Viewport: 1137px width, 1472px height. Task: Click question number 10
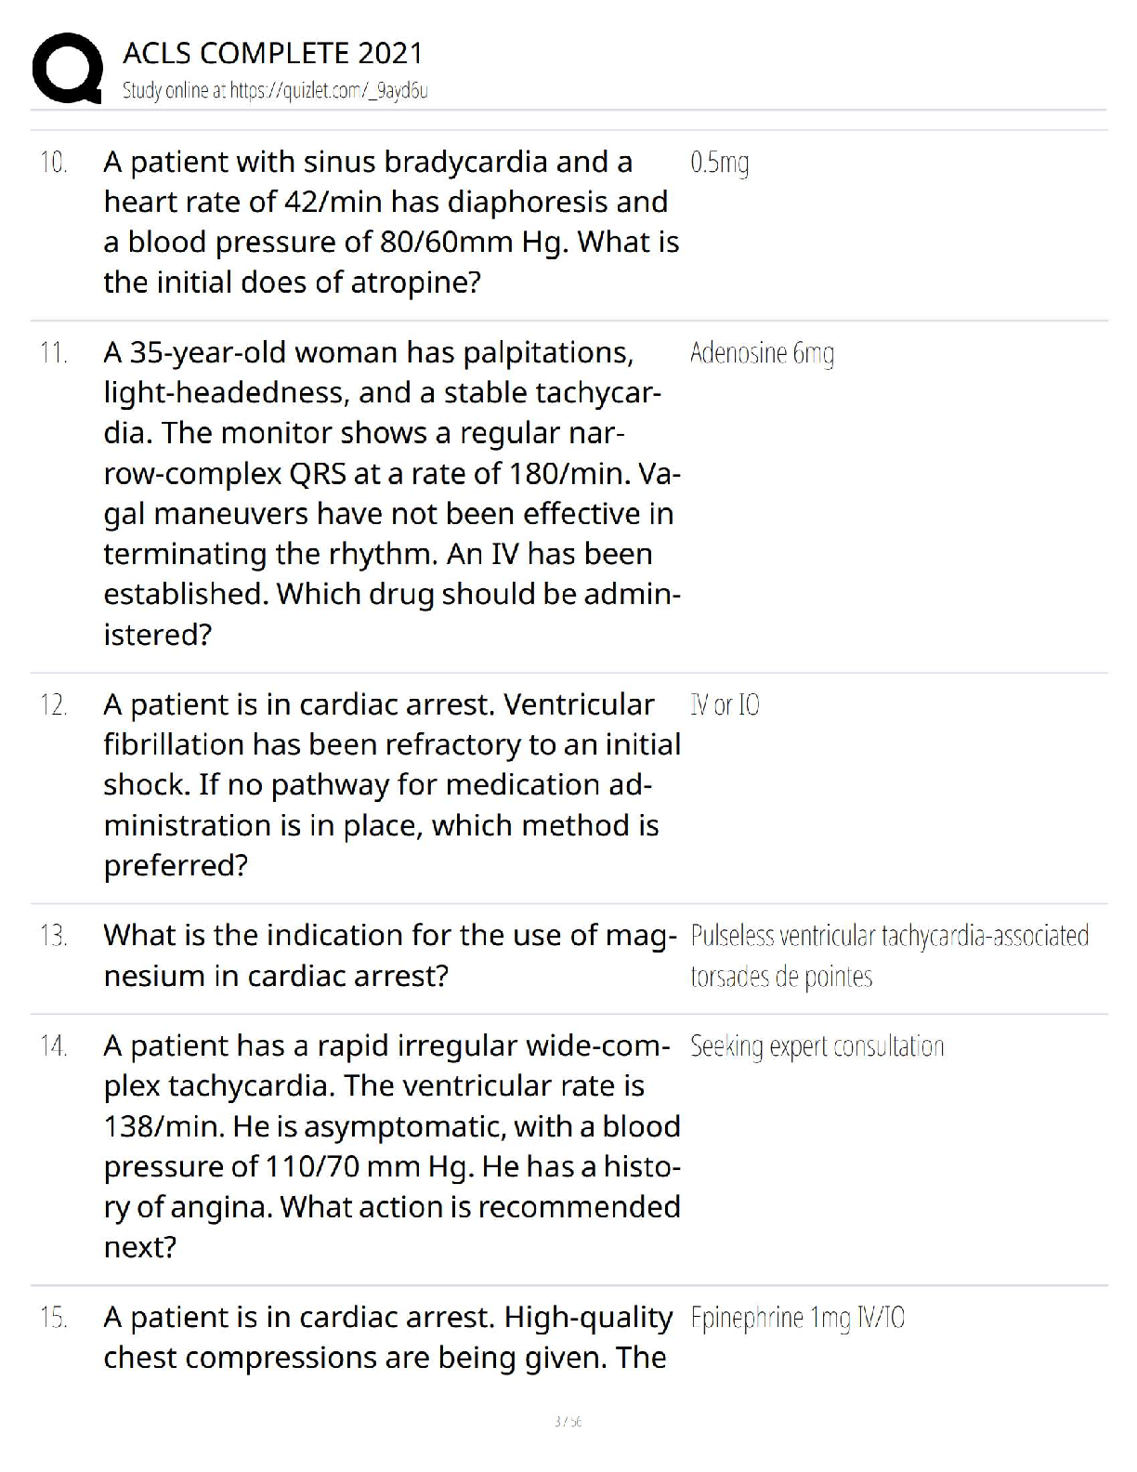click(54, 163)
